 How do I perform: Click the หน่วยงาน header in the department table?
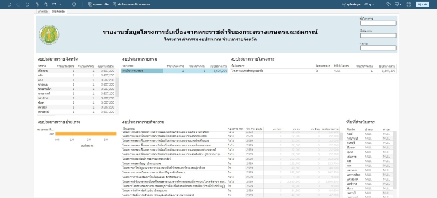pyautogui.click(x=128, y=67)
